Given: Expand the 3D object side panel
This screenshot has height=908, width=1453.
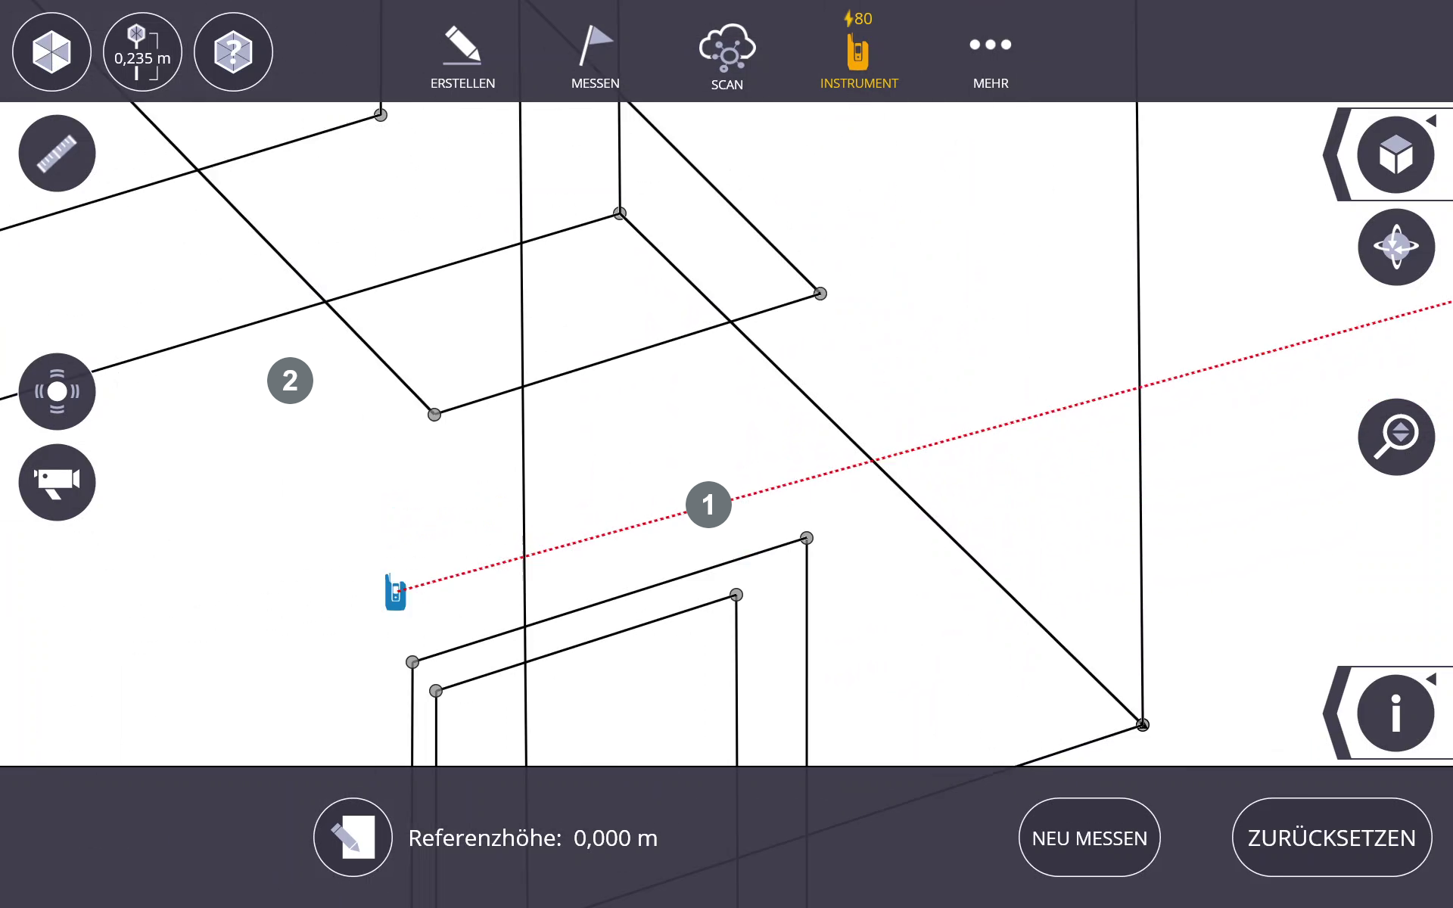Looking at the screenshot, I should click(x=1395, y=155).
